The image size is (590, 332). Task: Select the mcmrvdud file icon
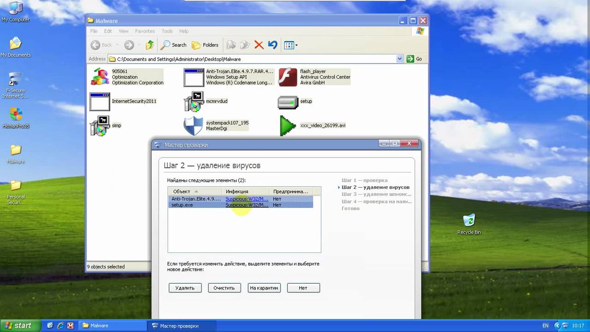point(194,101)
